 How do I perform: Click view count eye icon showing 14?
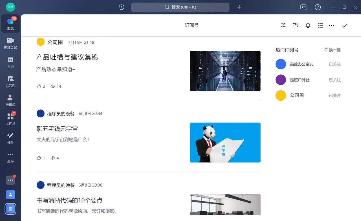(52, 86)
